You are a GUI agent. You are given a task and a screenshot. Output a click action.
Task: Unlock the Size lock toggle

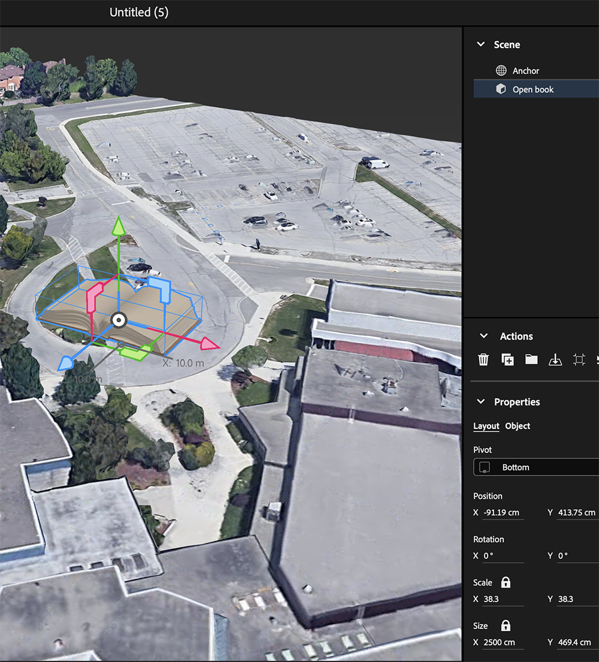click(505, 625)
